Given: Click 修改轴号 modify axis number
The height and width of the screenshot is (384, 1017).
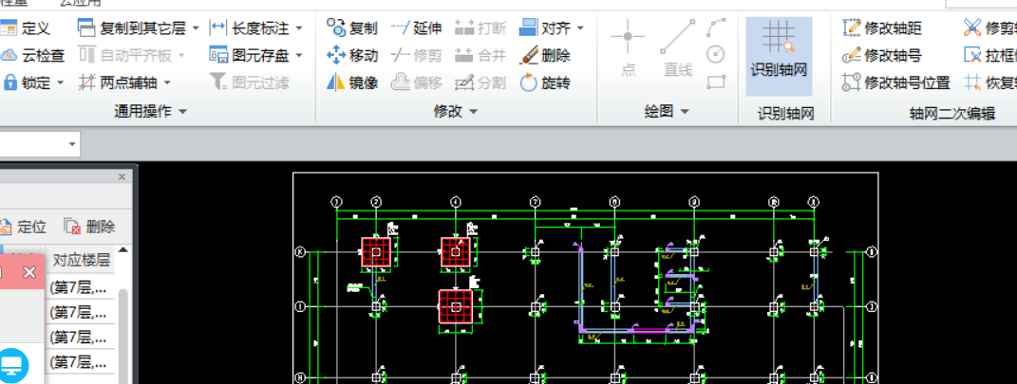Looking at the screenshot, I should point(882,55).
